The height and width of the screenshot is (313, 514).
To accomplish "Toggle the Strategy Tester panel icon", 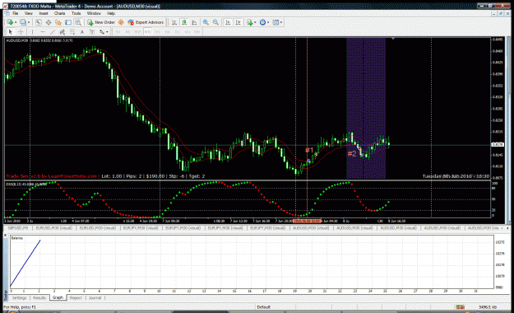I will pyautogui.click(x=78, y=22).
